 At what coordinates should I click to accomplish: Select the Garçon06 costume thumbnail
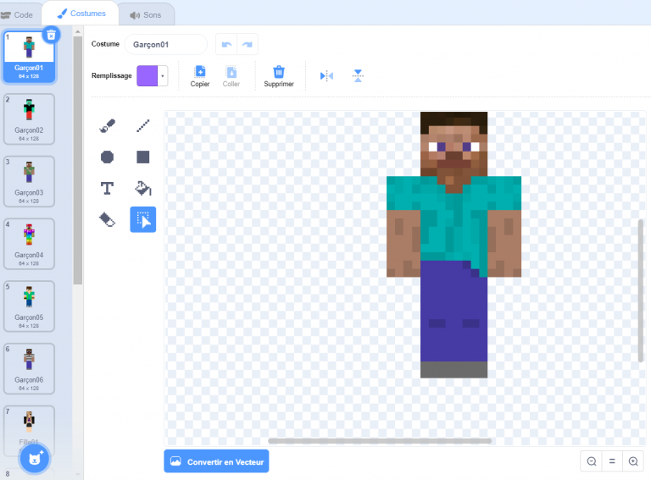coord(29,369)
